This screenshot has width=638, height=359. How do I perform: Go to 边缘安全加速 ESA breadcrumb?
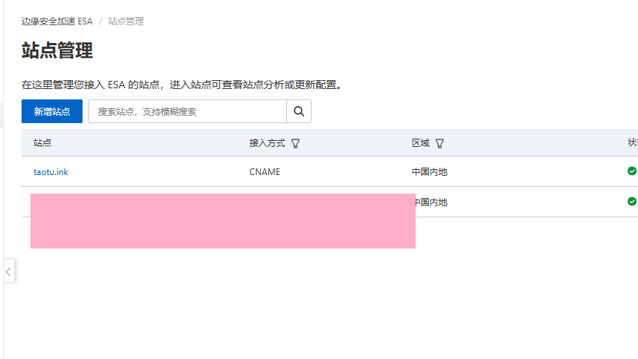point(57,22)
